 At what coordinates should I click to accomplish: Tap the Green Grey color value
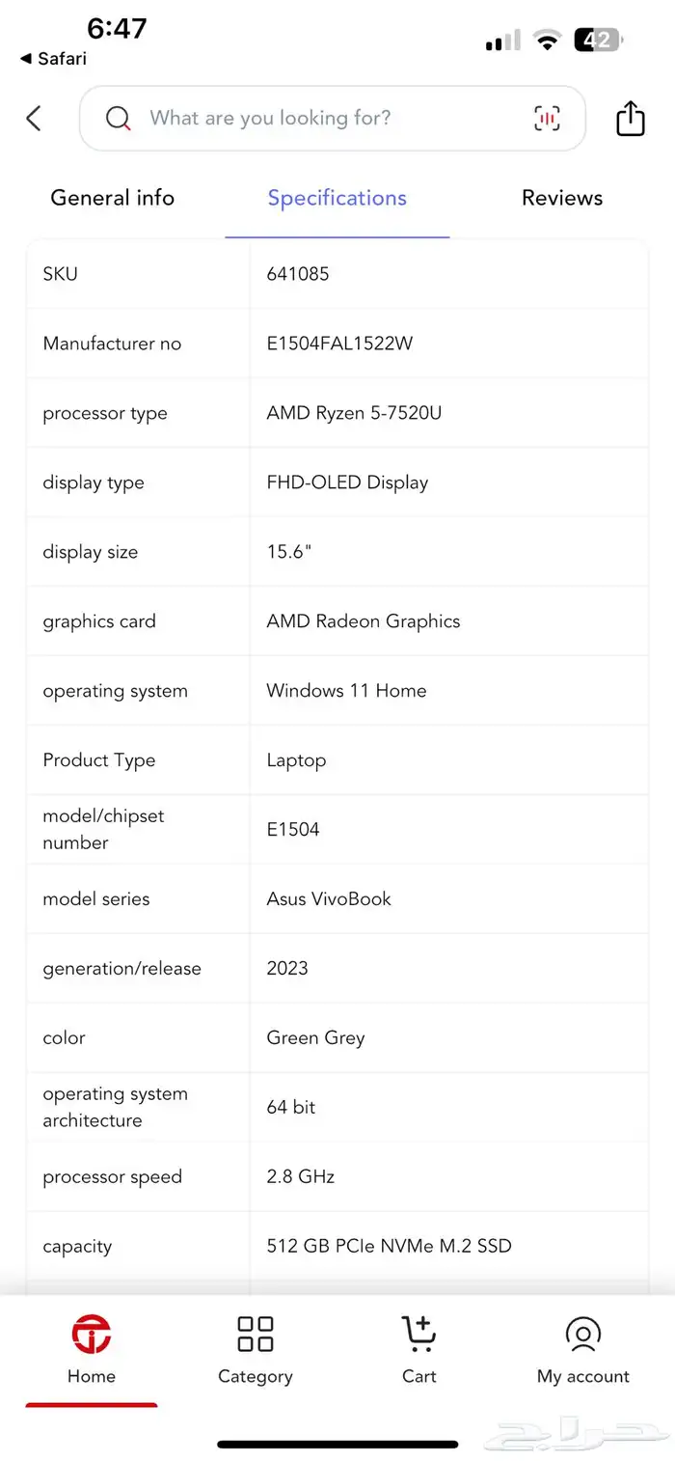click(x=315, y=1038)
